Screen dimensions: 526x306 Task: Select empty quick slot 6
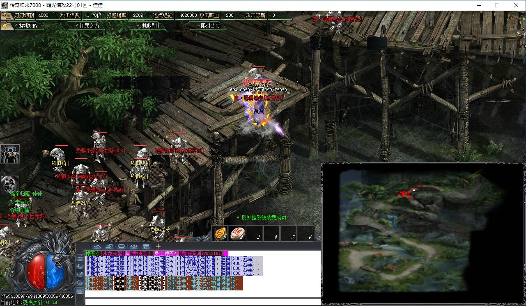[x=305, y=233]
